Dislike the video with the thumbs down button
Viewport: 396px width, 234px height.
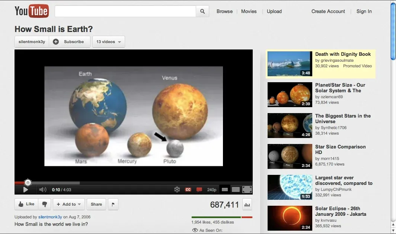[44, 204]
